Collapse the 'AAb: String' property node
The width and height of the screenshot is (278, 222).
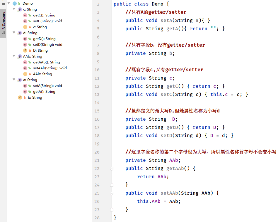[14, 56]
